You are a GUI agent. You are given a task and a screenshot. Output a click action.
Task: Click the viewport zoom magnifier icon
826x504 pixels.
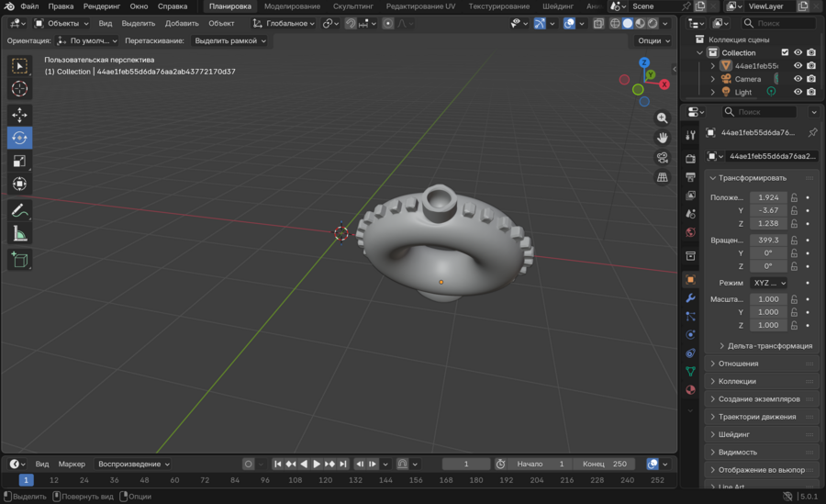pos(662,118)
